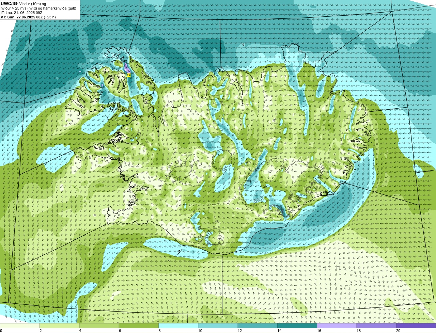Image resolution: width=436 pixels, height=333 pixels.
Task: Pick the light green 2–4 m/s swatch
Action: pyautogui.click(x=60, y=326)
